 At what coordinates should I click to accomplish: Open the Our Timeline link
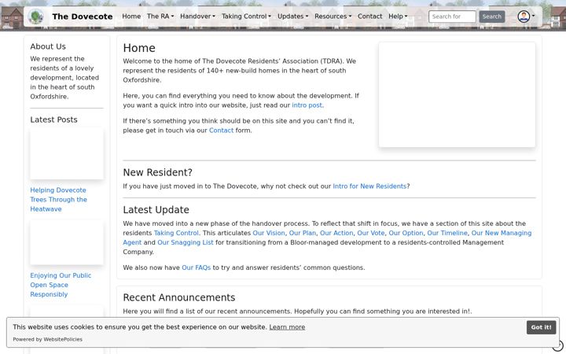[447, 233]
